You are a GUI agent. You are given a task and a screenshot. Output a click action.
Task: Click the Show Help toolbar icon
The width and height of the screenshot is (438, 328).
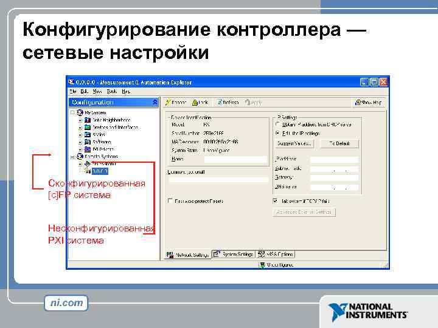coord(358,103)
